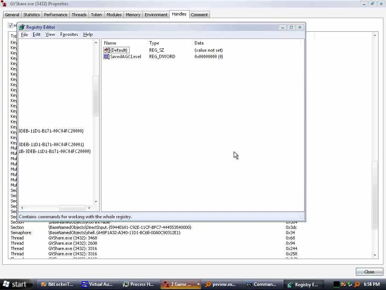386x290 pixels.
Task: Switch to the Performance tab
Action: [56, 15]
